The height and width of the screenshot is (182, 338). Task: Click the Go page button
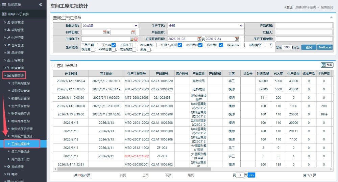[251, 175]
